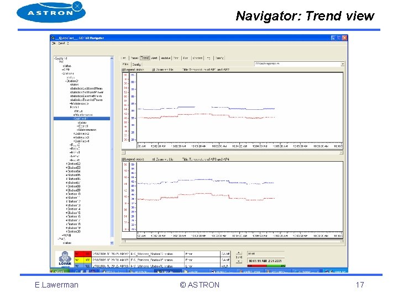Select the first alert row Station status
398x298 pixels.
click(157, 254)
